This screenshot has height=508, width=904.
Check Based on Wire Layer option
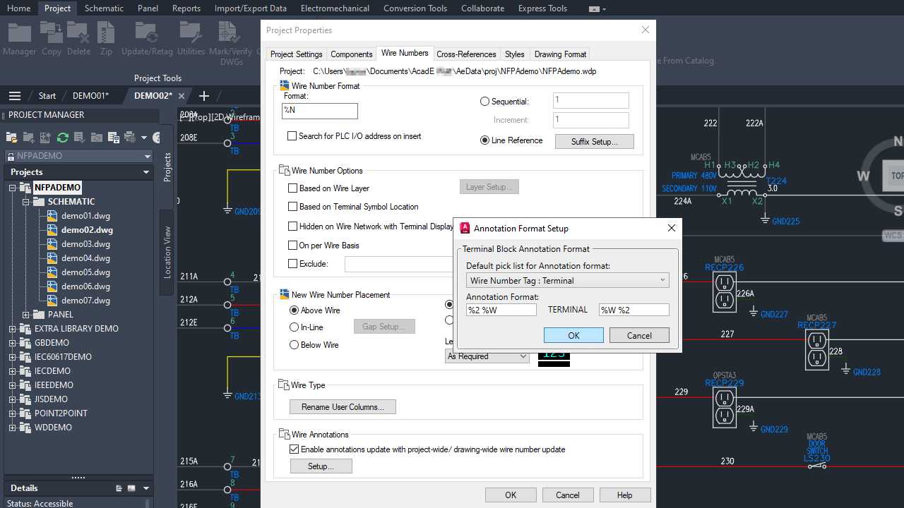coord(293,188)
